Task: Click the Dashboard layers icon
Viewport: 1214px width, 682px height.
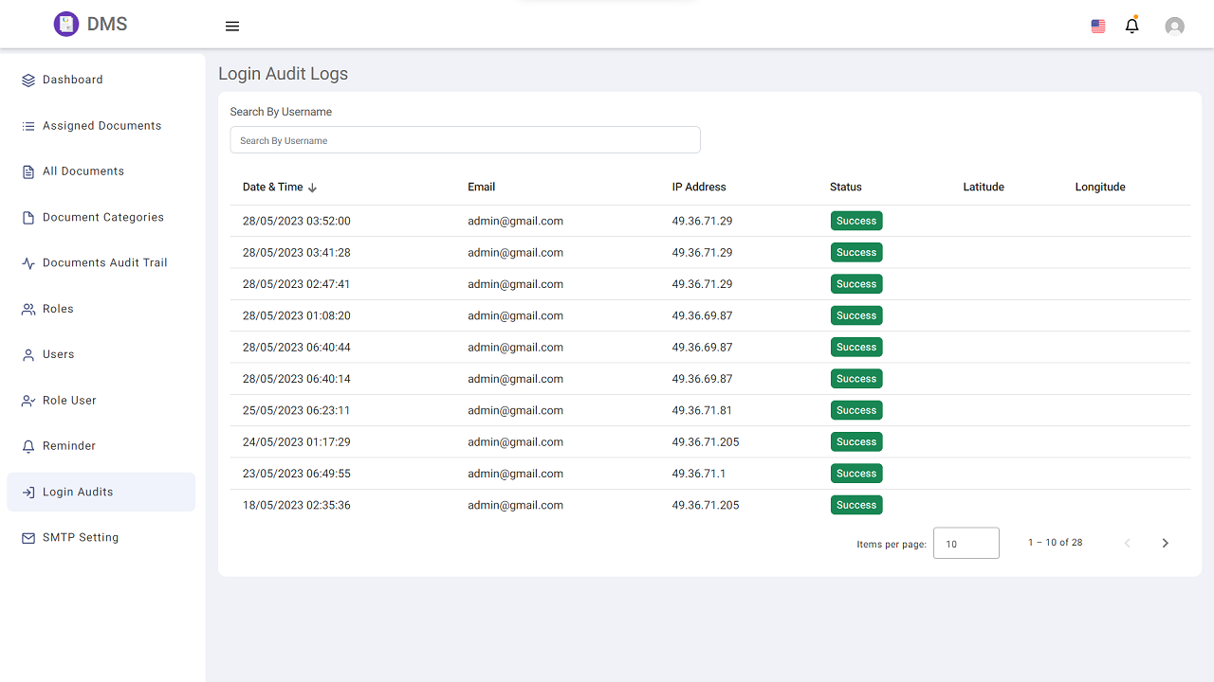Action: point(28,81)
